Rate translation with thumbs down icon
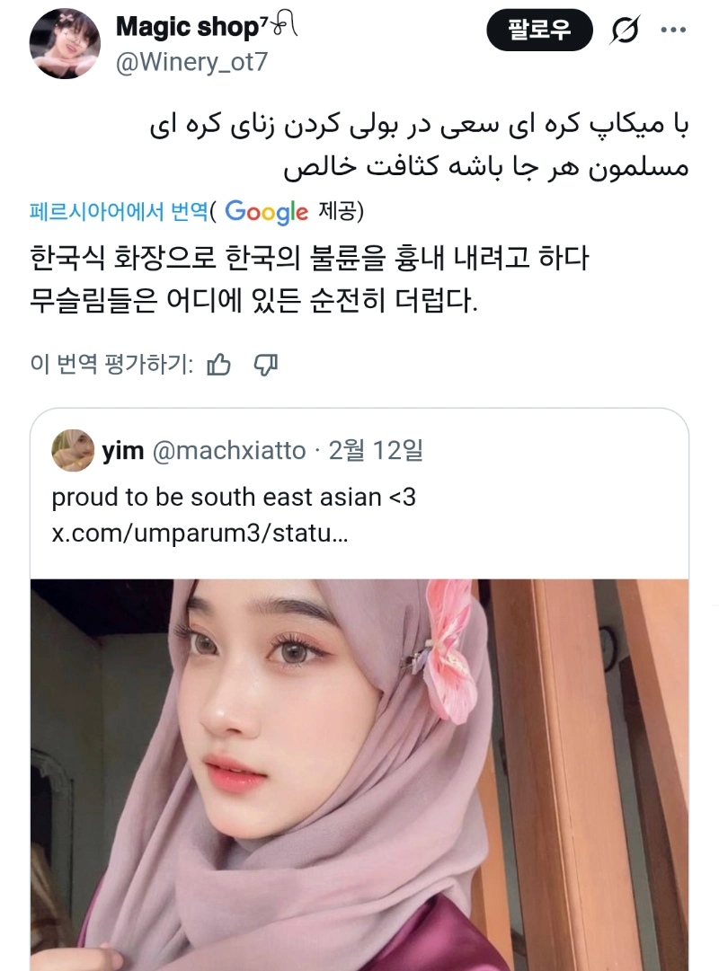 [266, 365]
